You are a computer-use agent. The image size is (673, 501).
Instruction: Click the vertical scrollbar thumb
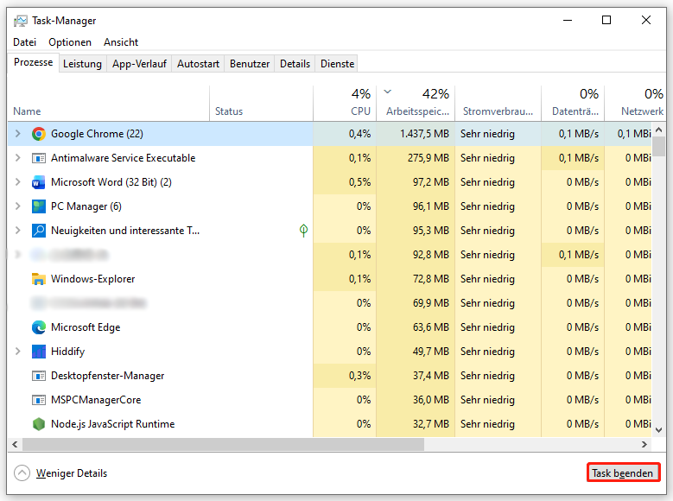coord(659,146)
